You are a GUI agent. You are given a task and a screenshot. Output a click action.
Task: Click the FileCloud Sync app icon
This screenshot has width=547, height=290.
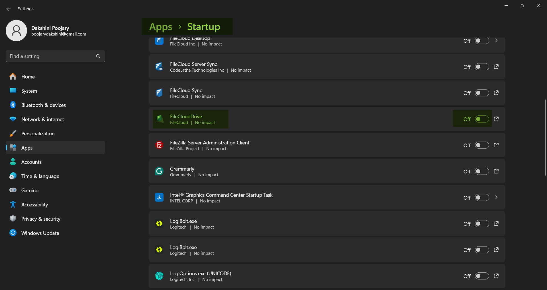click(159, 93)
